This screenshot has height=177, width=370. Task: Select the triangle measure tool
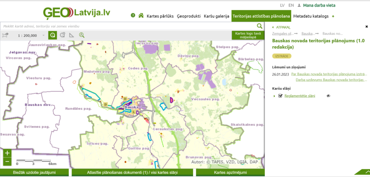click(72, 35)
